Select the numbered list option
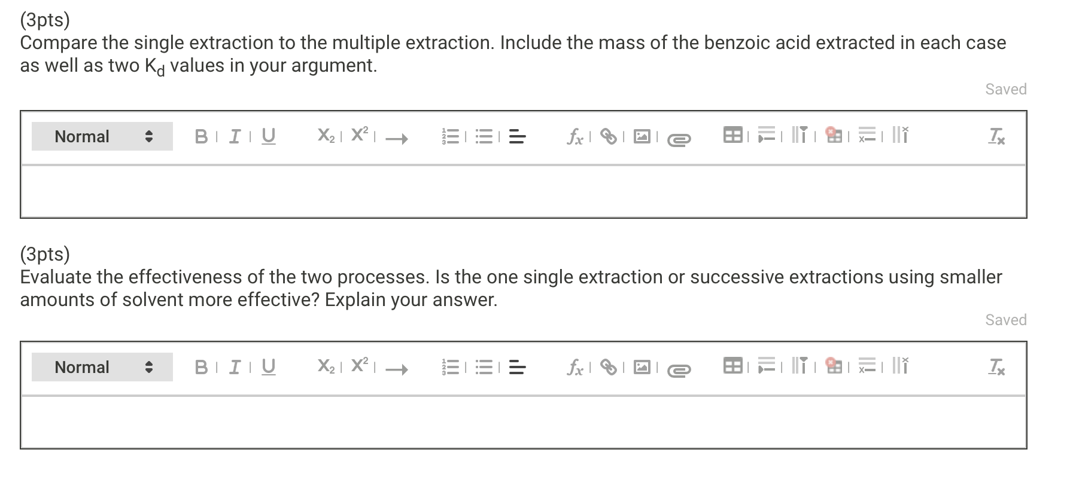 (451, 136)
